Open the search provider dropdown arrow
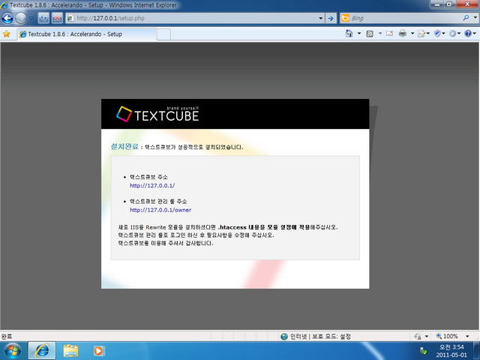Image resolution: width=480 pixels, height=360 pixels. point(475,18)
